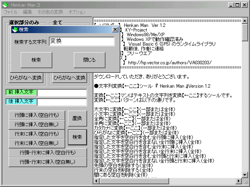Click the text フリーウエア in the text area
250x187 pixels.
point(139,53)
